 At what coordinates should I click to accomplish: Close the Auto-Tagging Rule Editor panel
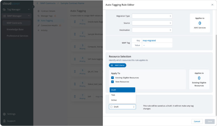click(x=212, y=5)
